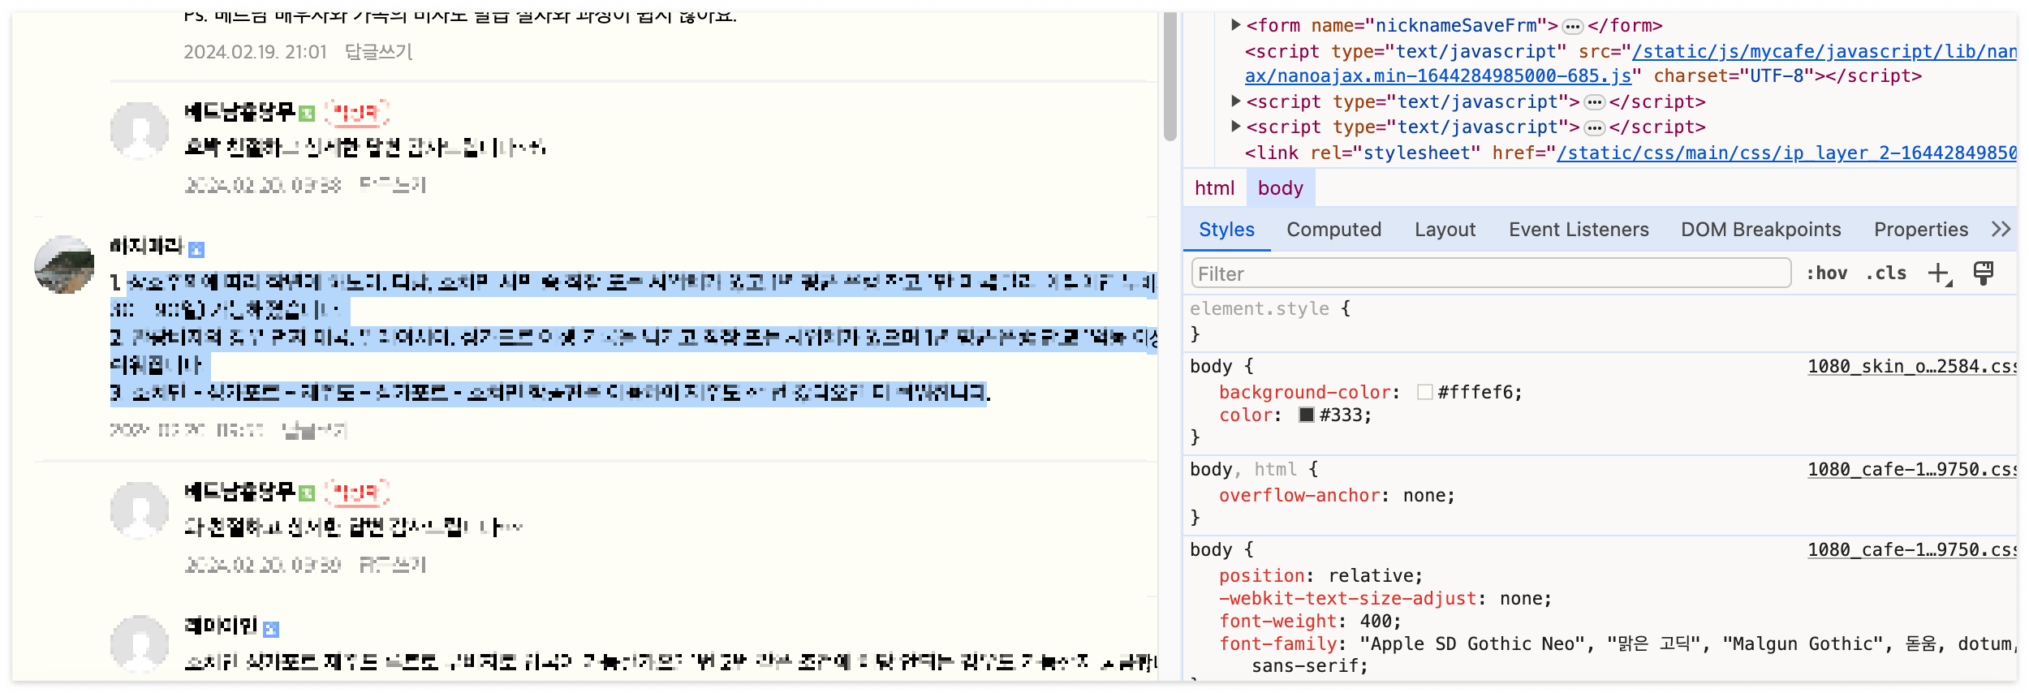Focus the styles Filter field
Image resolution: width=2029 pixels, height=693 pixels.
pyautogui.click(x=1491, y=273)
